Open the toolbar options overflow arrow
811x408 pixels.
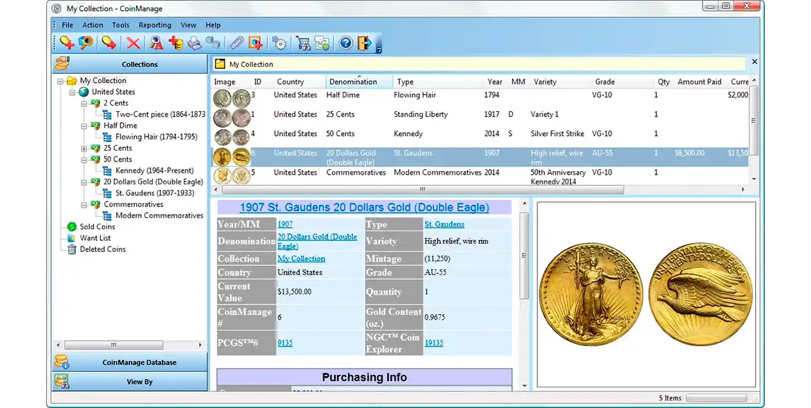tap(379, 50)
